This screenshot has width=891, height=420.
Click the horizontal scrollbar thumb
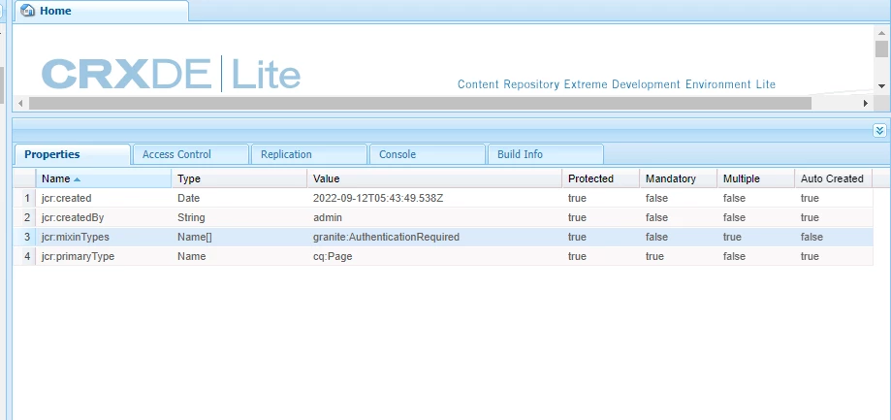420,103
